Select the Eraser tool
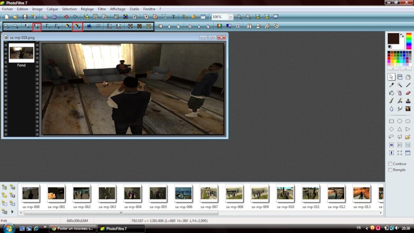 pos(408,93)
